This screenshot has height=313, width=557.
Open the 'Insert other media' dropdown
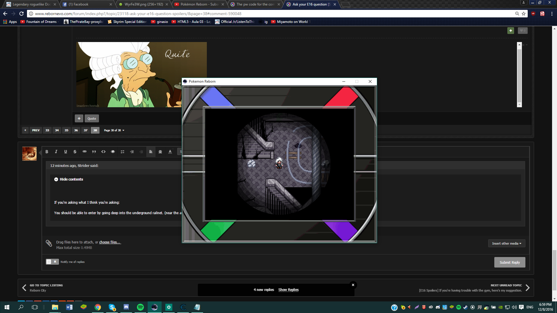[507, 243]
